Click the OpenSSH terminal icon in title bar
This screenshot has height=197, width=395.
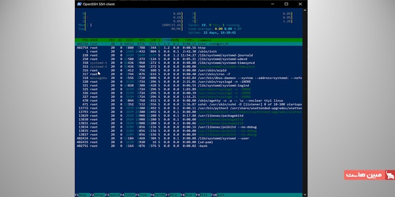coord(79,3)
